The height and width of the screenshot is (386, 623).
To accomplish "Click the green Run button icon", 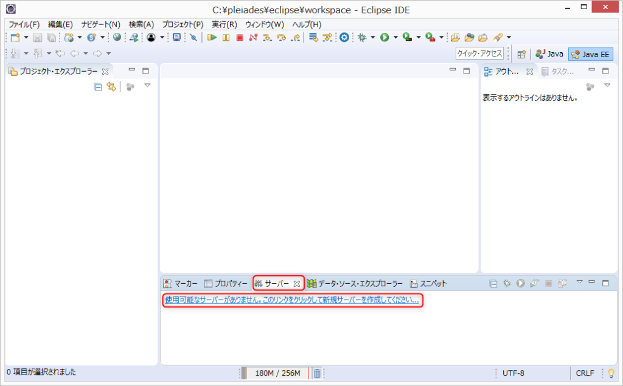I will [385, 37].
